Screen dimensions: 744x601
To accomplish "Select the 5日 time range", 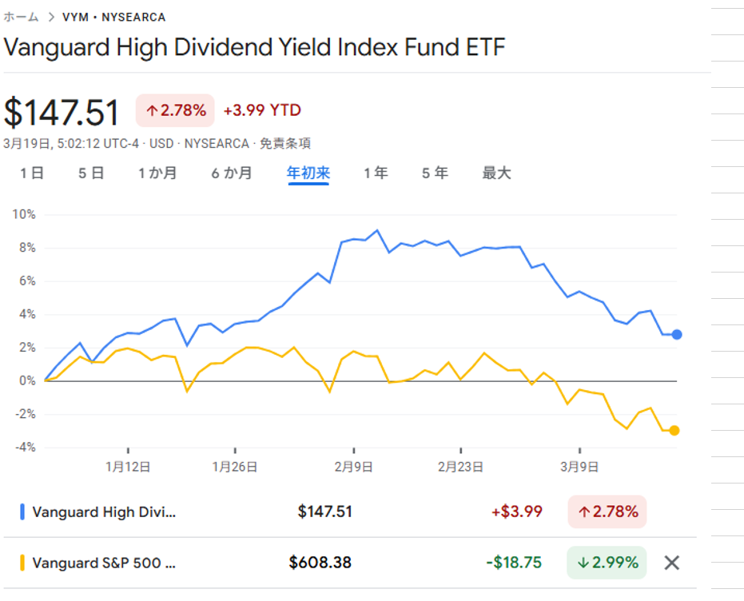I will [91, 173].
